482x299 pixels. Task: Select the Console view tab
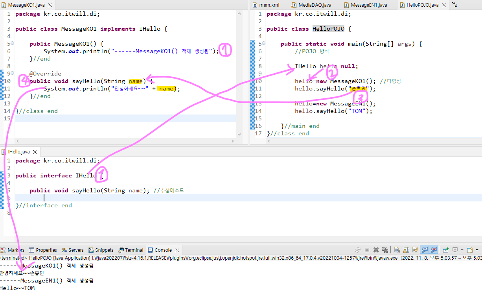point(163,250)
